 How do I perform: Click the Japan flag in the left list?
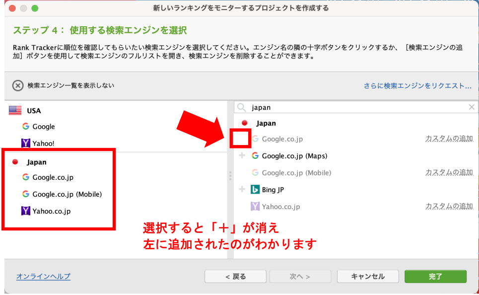tap(15, 162)
